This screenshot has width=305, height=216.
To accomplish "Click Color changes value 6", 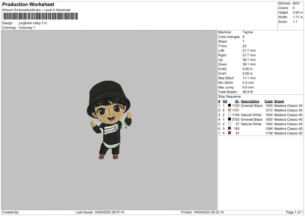I will pyautogui.click(x=243, y=37).
